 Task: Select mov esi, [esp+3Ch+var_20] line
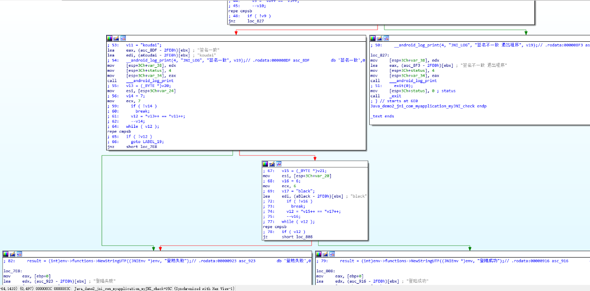coord(297,175)
